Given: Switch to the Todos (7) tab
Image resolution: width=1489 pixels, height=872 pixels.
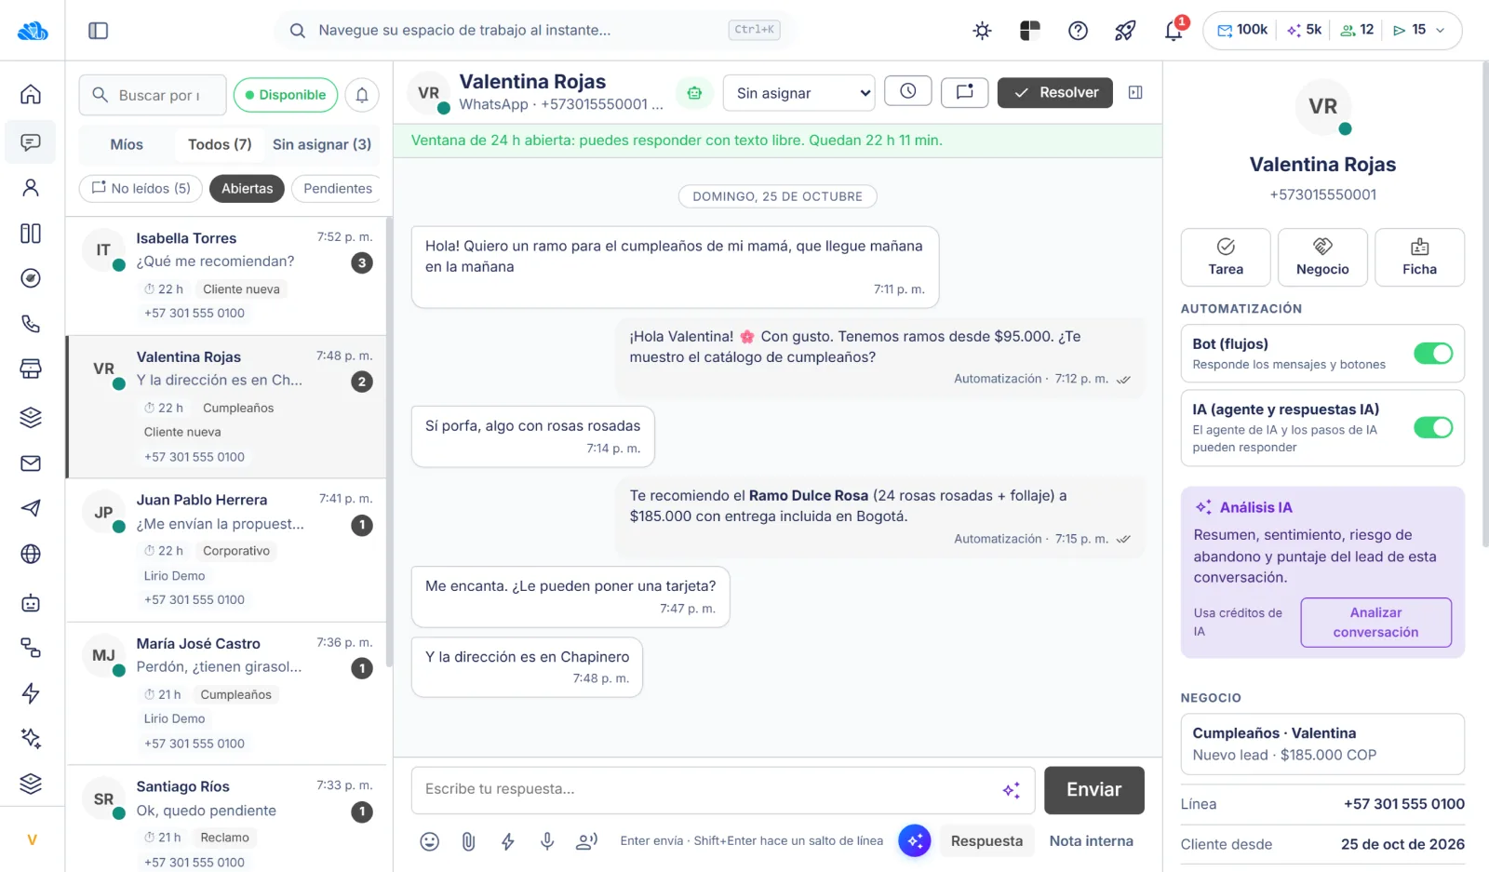Looking at the screenshot, I should (x=220, y=144).
